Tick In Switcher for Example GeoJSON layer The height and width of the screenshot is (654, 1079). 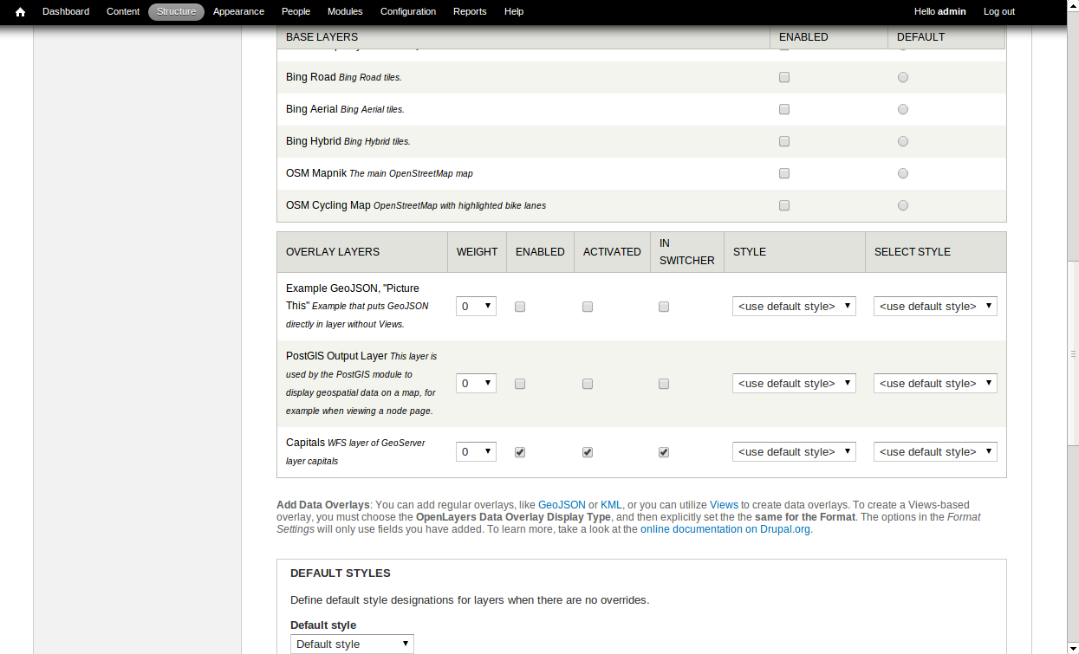[664, 307]
